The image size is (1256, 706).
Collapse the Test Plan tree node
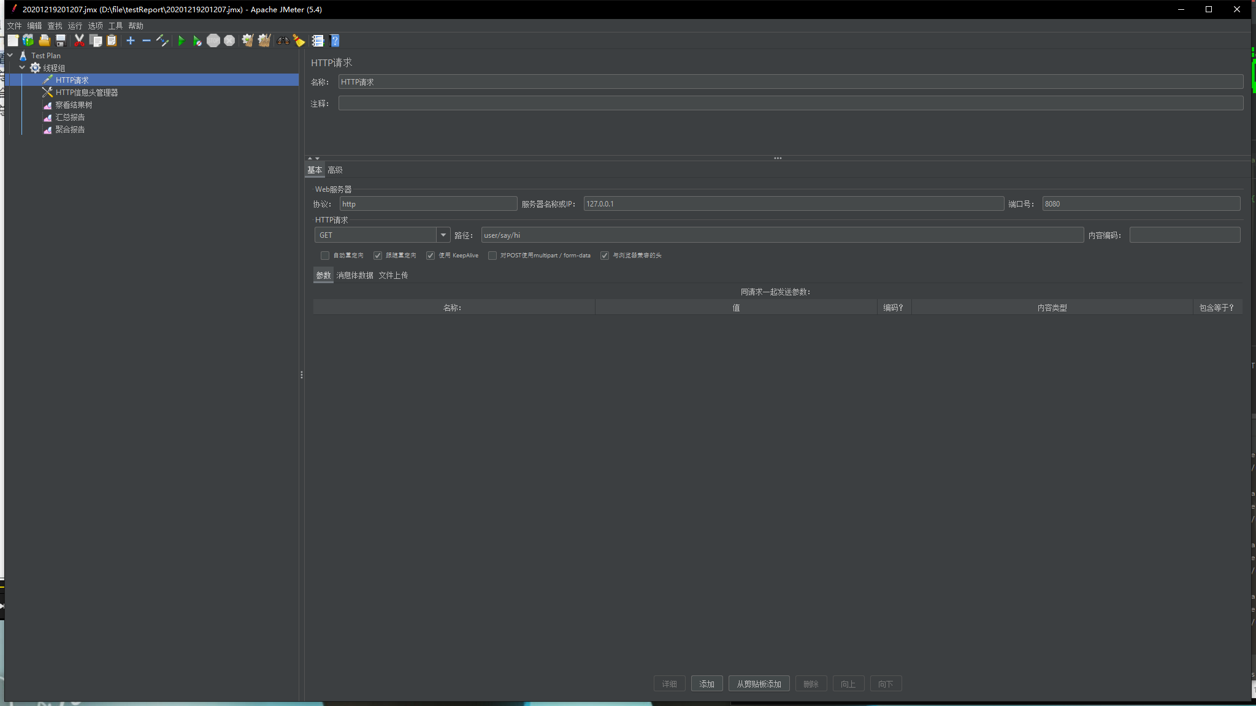coord(10,56)
